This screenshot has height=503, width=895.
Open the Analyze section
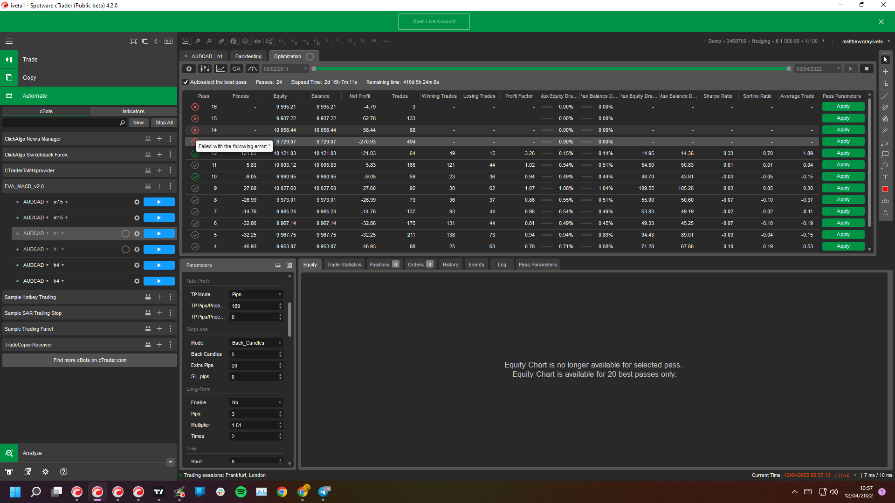coord(89,453)
